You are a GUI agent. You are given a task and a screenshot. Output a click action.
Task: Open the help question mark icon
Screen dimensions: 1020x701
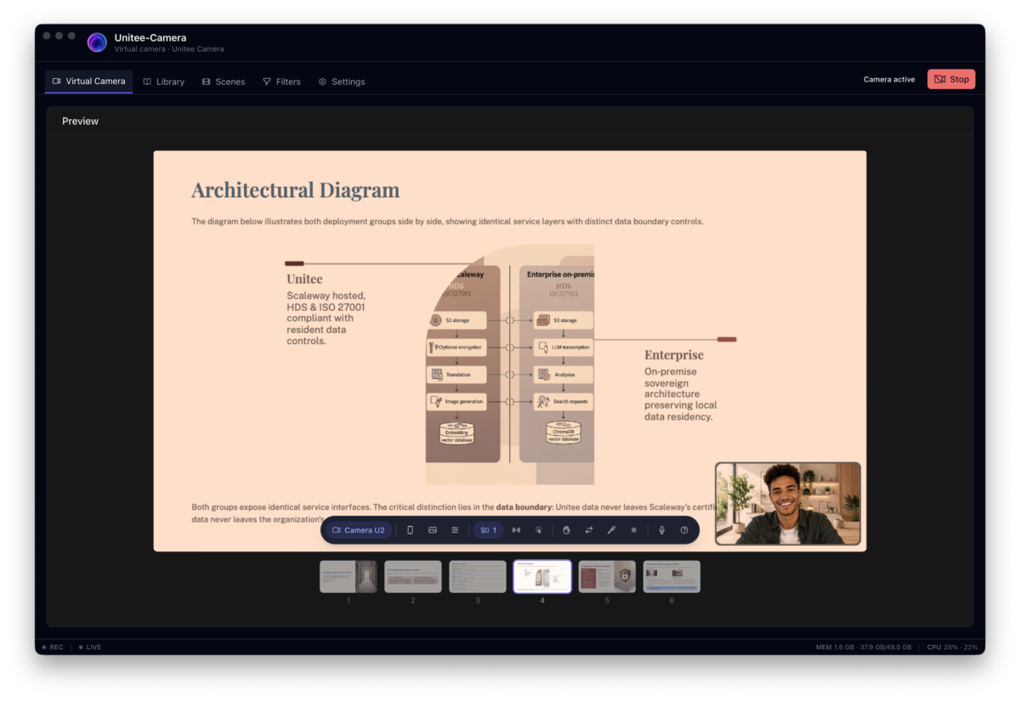tap(684, 530)
